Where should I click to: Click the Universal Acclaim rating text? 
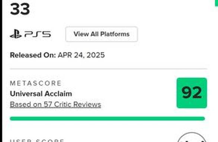(x=41, y=94)
